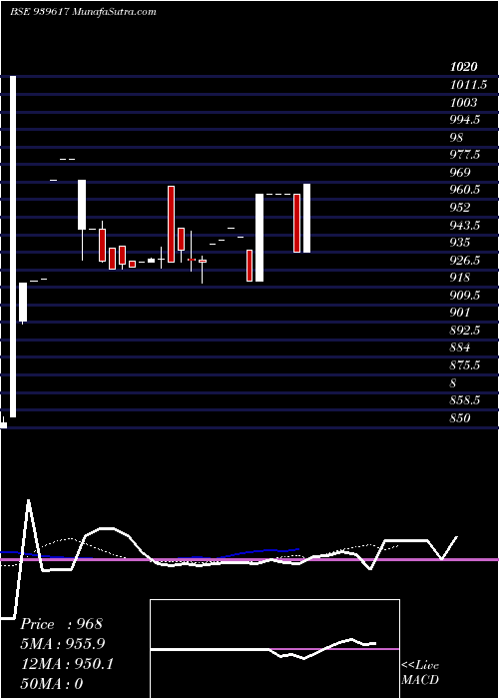This screenshot has height=699, width=499.
Task: Click the 850 price axis label
Action: point(460,418)
